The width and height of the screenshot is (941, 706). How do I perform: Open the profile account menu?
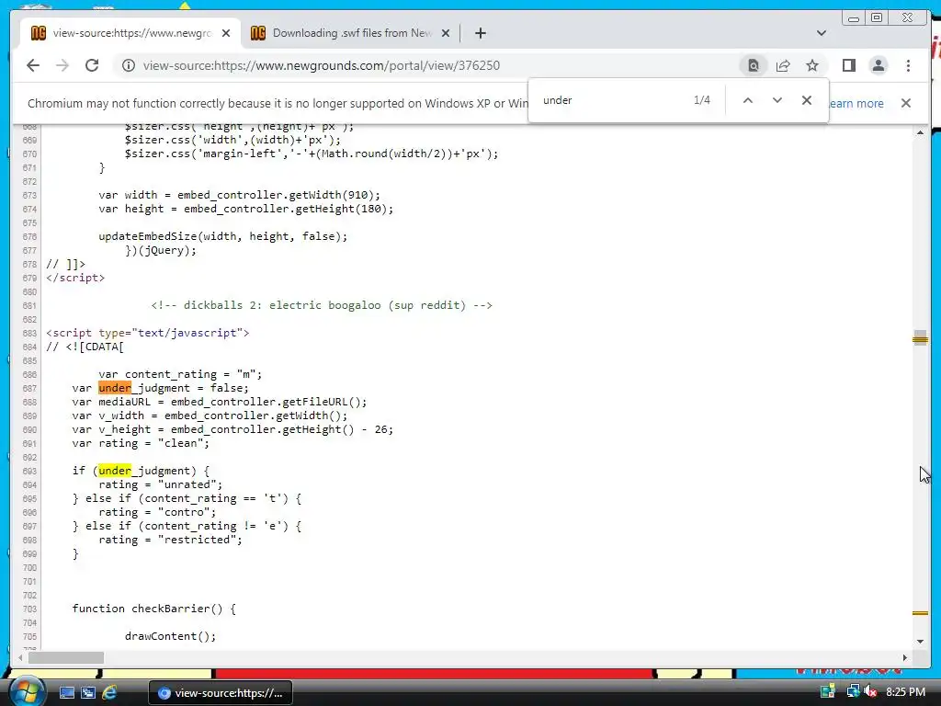(x=878, y=65)
